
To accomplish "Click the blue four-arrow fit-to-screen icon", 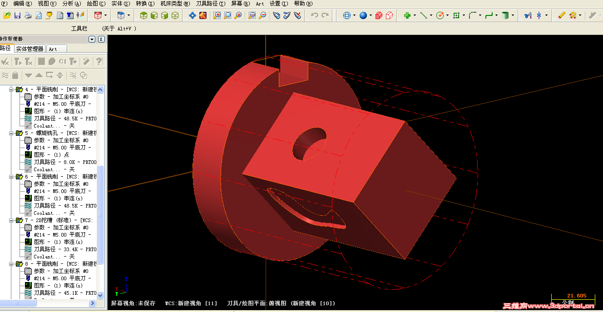I will pyautogui.click(x=193, y=15).
